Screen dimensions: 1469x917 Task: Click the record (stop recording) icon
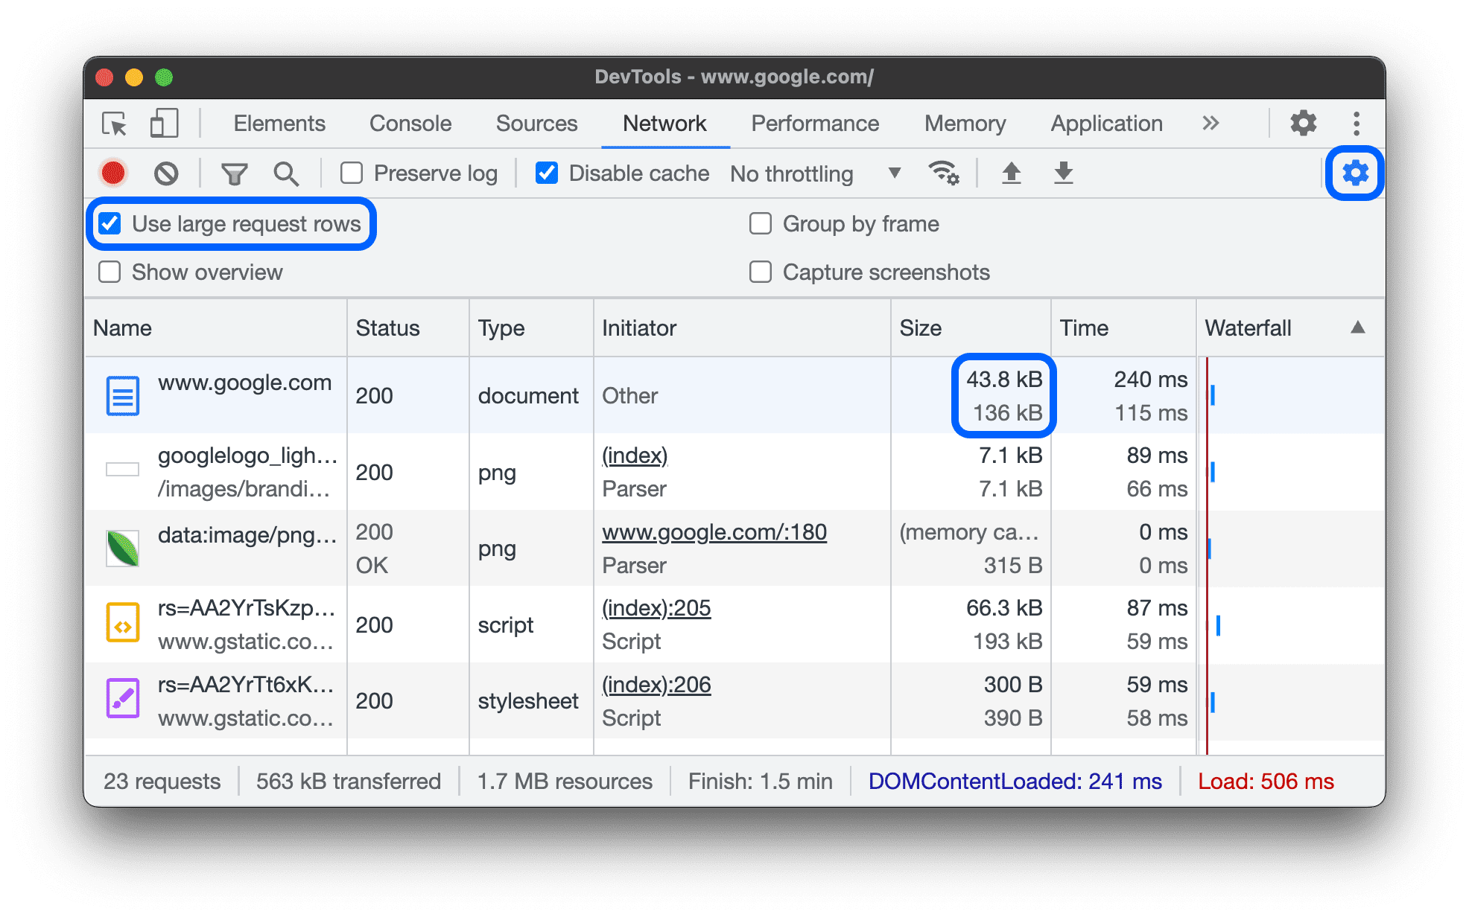coord(115,172)
